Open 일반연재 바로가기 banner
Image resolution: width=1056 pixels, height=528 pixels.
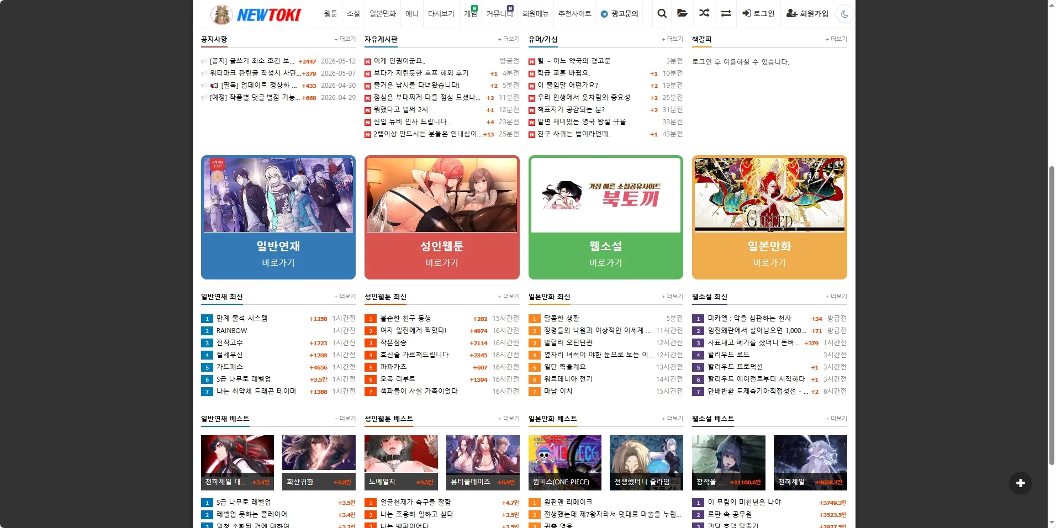(278, 217)
